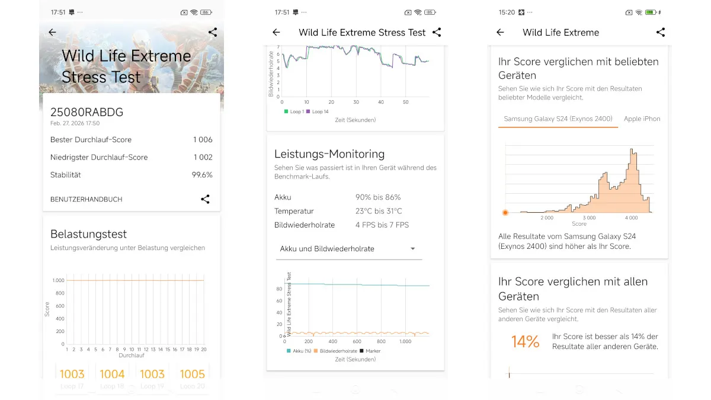The height and width of the screenshot is (400, 711).
Task: Share result via icon beside BENUTZERHANDBUCH
Action: (x=205, y=199)
